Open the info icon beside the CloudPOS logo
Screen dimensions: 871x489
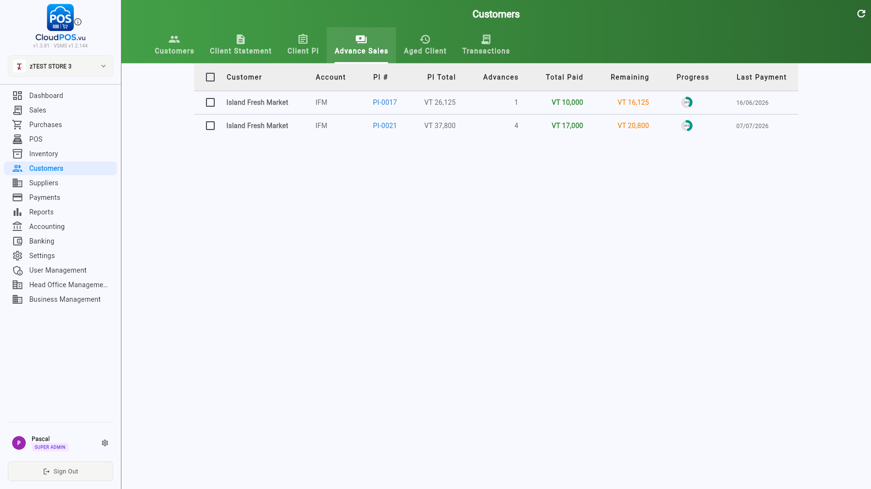point(78,22)
